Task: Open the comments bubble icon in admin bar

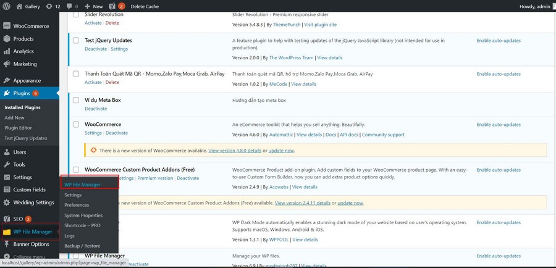Action: tap(69, 6)
